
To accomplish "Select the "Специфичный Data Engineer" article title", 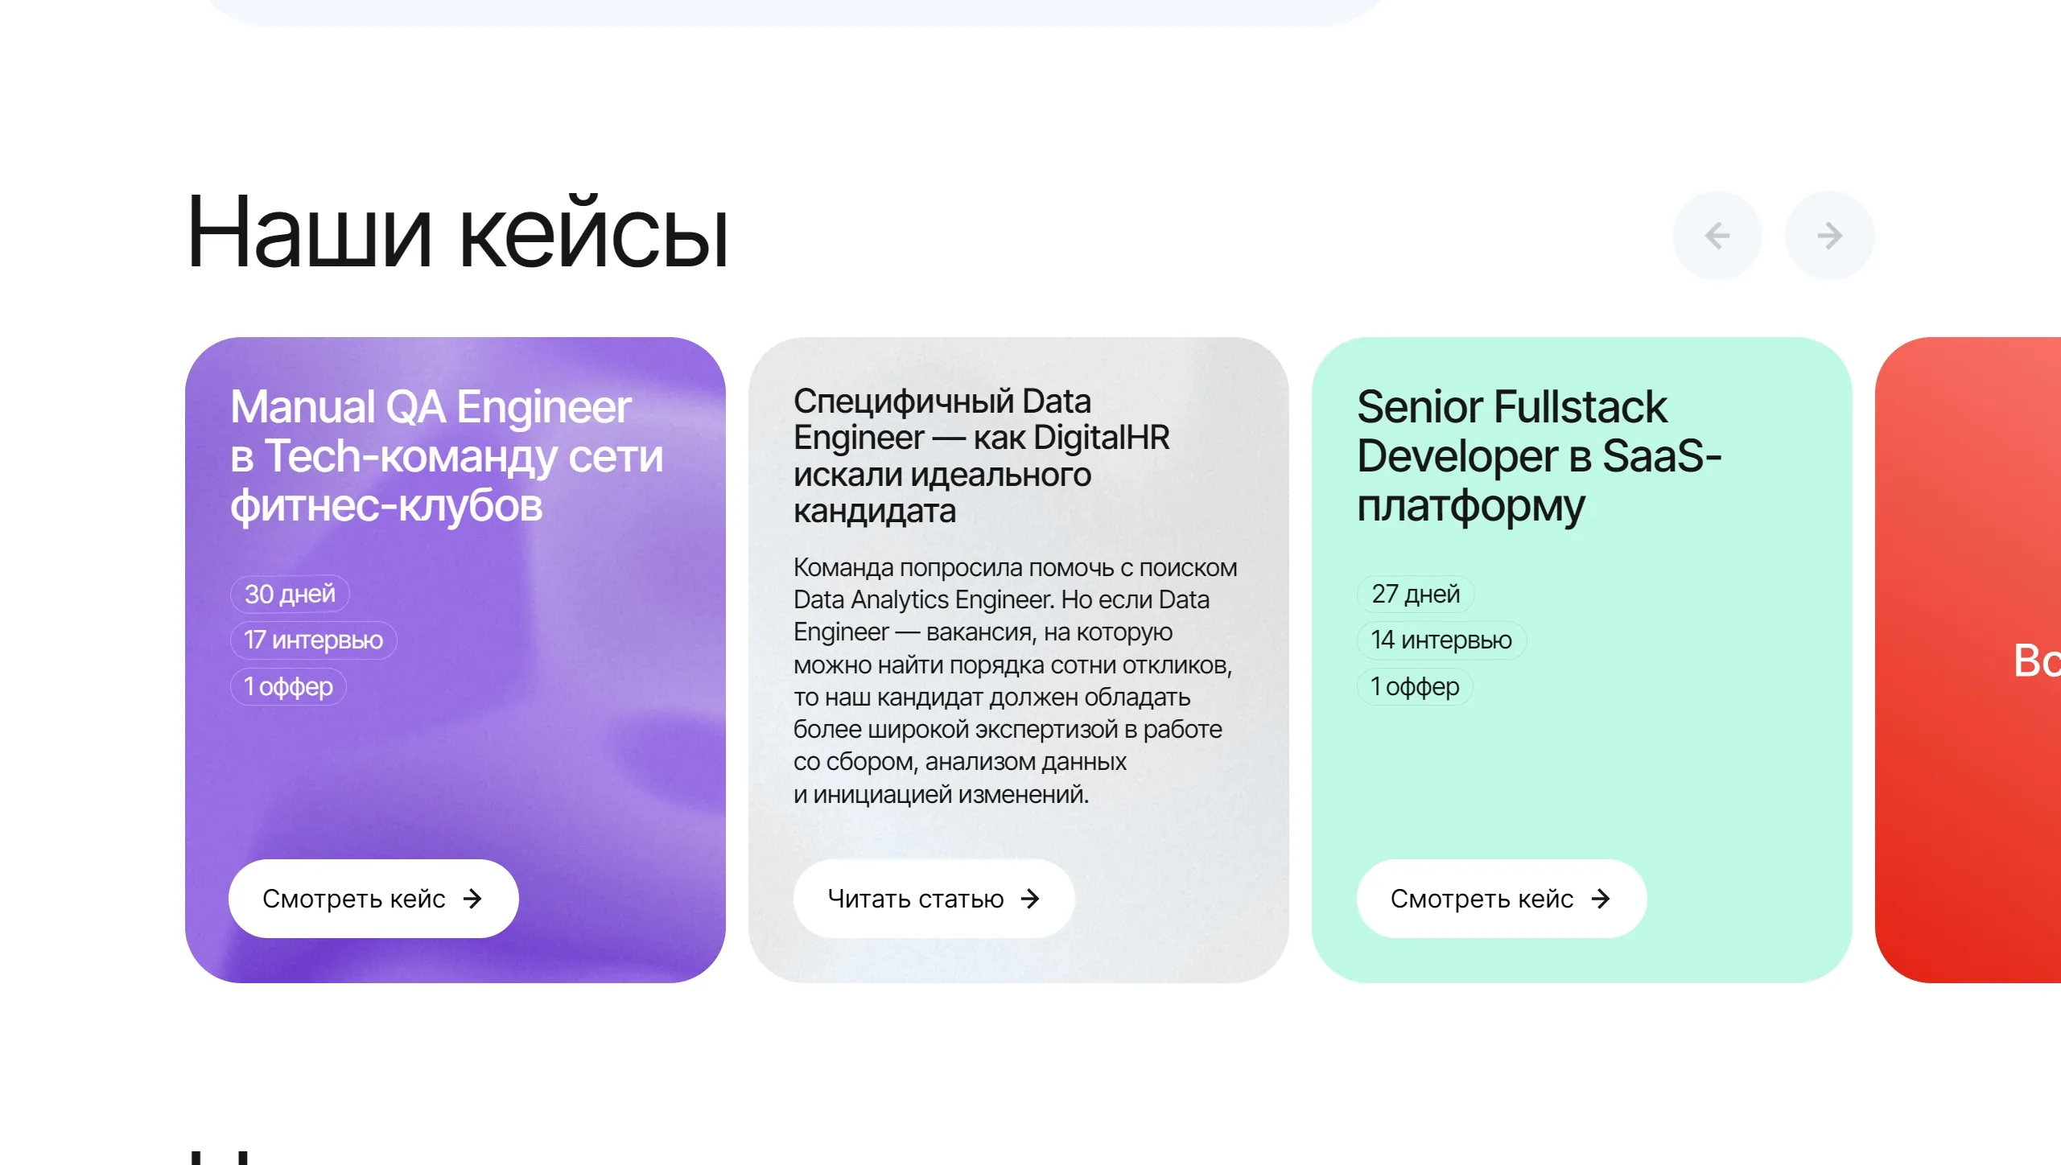I will (981, 455).
